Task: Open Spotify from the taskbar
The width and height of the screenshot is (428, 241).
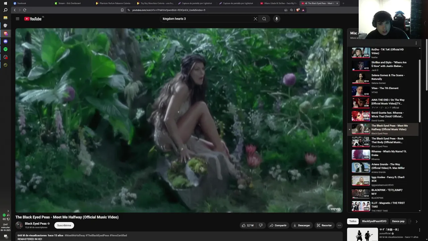Action: [x=5, y=49]
